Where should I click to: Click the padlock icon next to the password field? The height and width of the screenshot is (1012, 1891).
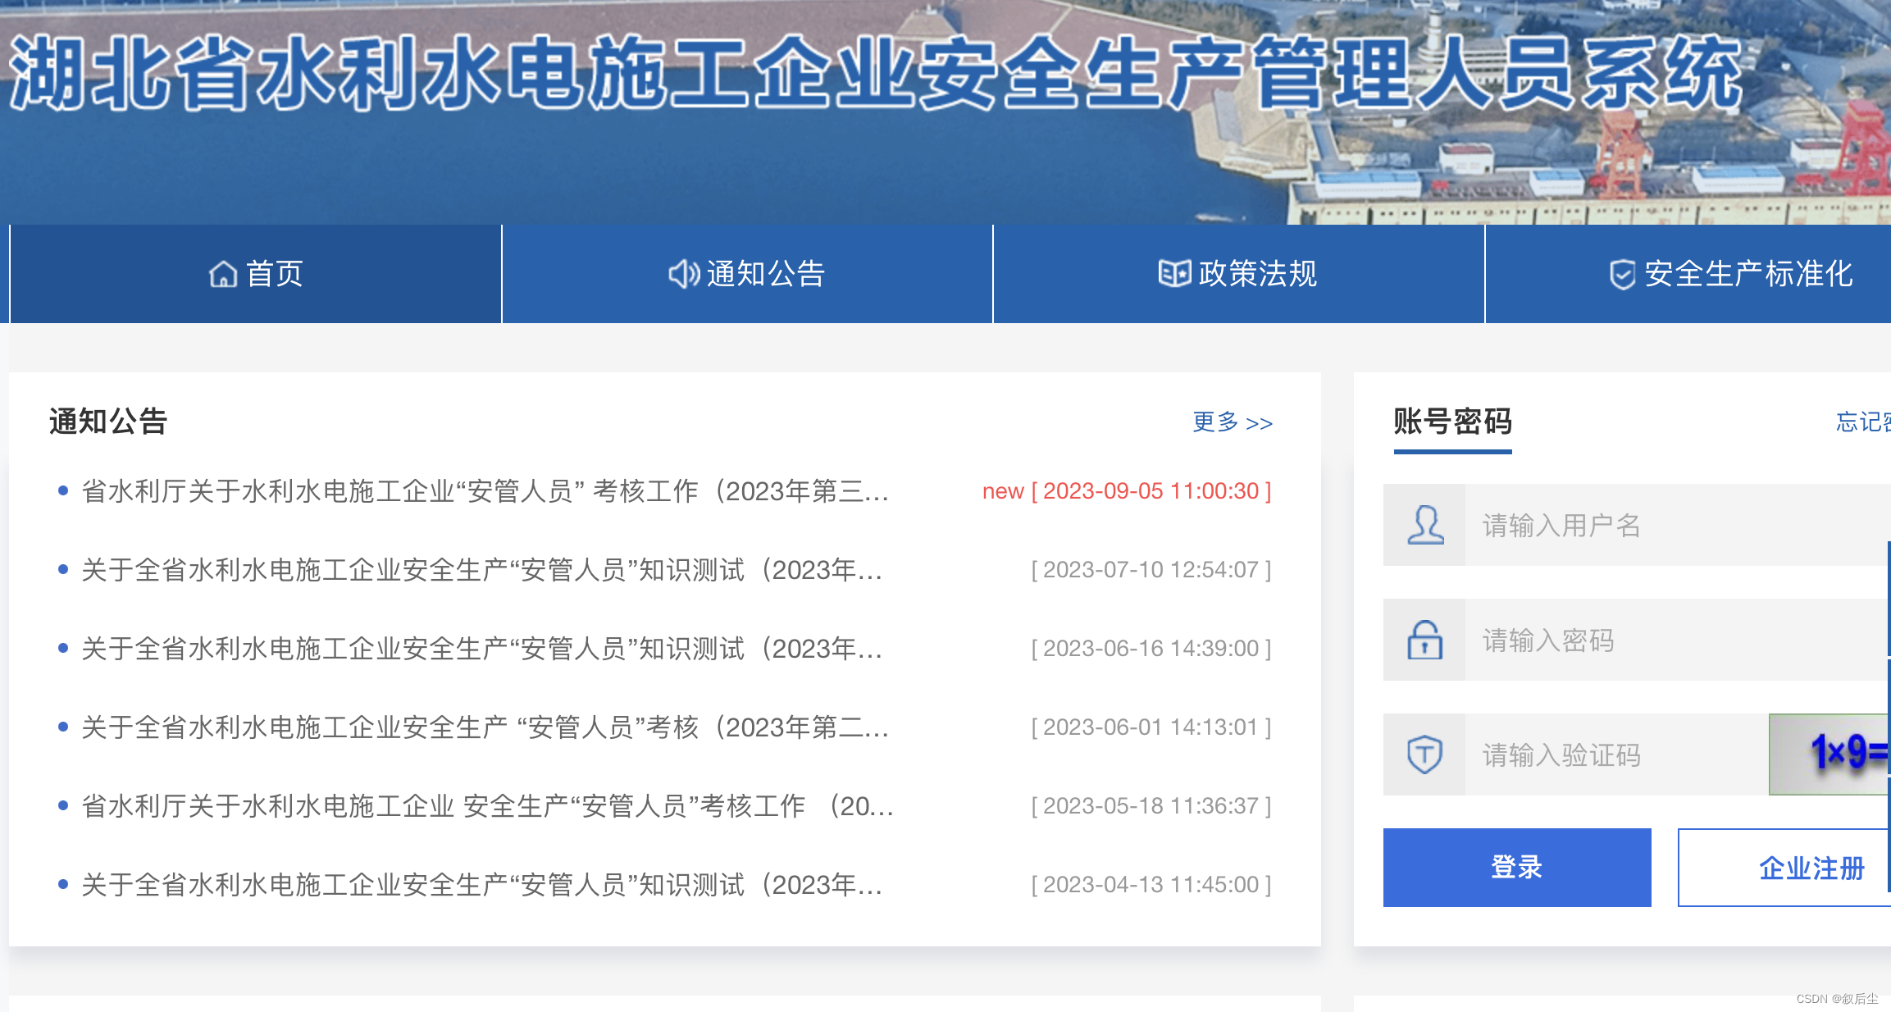[x=1425, y=640]
